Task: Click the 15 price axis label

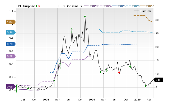Action: (157, 61)
